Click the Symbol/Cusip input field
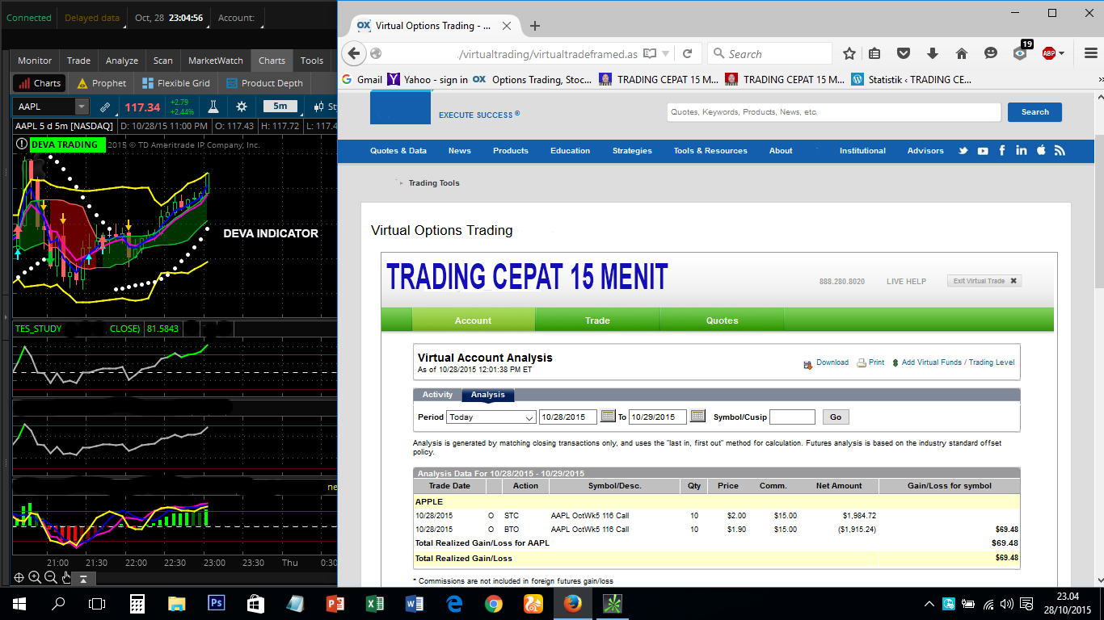 pos(792,417)
